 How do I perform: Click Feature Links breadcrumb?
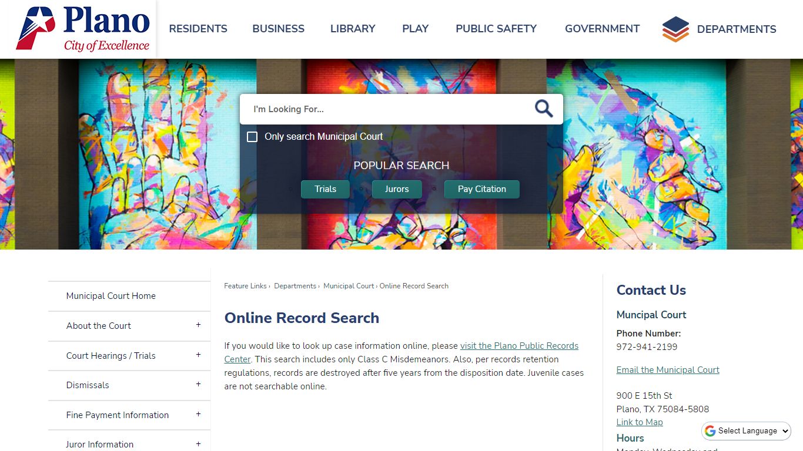[245, 286]
